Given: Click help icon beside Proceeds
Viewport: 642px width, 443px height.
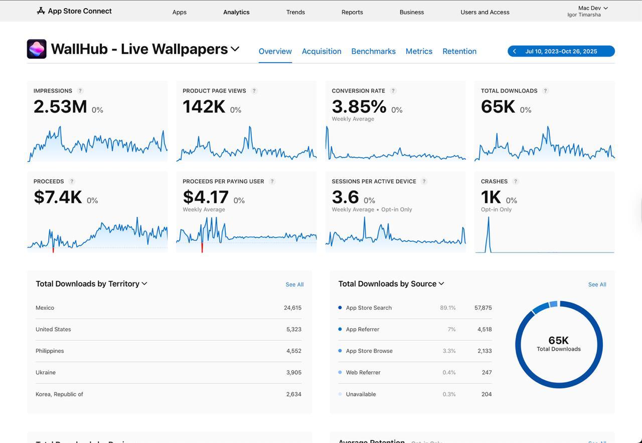Looking at the screenshot, I should click(x=72, y=181).
